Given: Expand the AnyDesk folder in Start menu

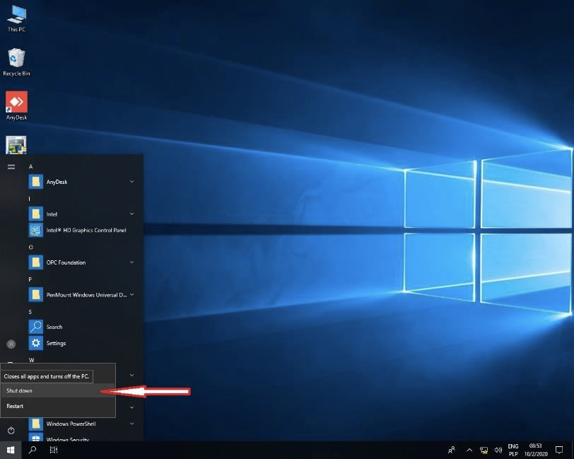Looking at the screenshot, I should 131,182.
